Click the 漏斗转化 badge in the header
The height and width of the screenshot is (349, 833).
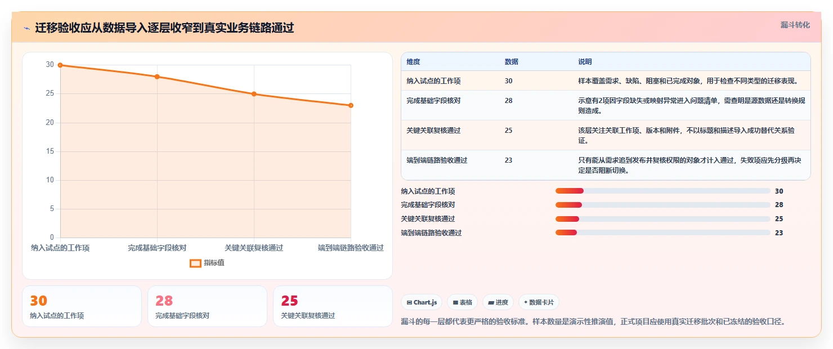[795, 25]
